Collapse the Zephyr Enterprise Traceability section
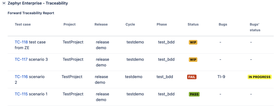This screenshot has height=109, width=276. [x=4, y=3]
